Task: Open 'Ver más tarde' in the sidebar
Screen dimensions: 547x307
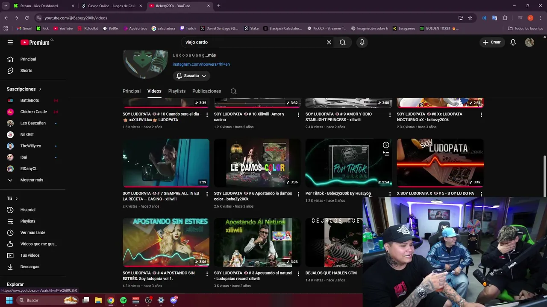Action: tap(32, 233)
